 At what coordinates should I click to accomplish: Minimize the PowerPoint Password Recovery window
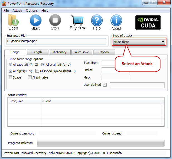(146, 3)
